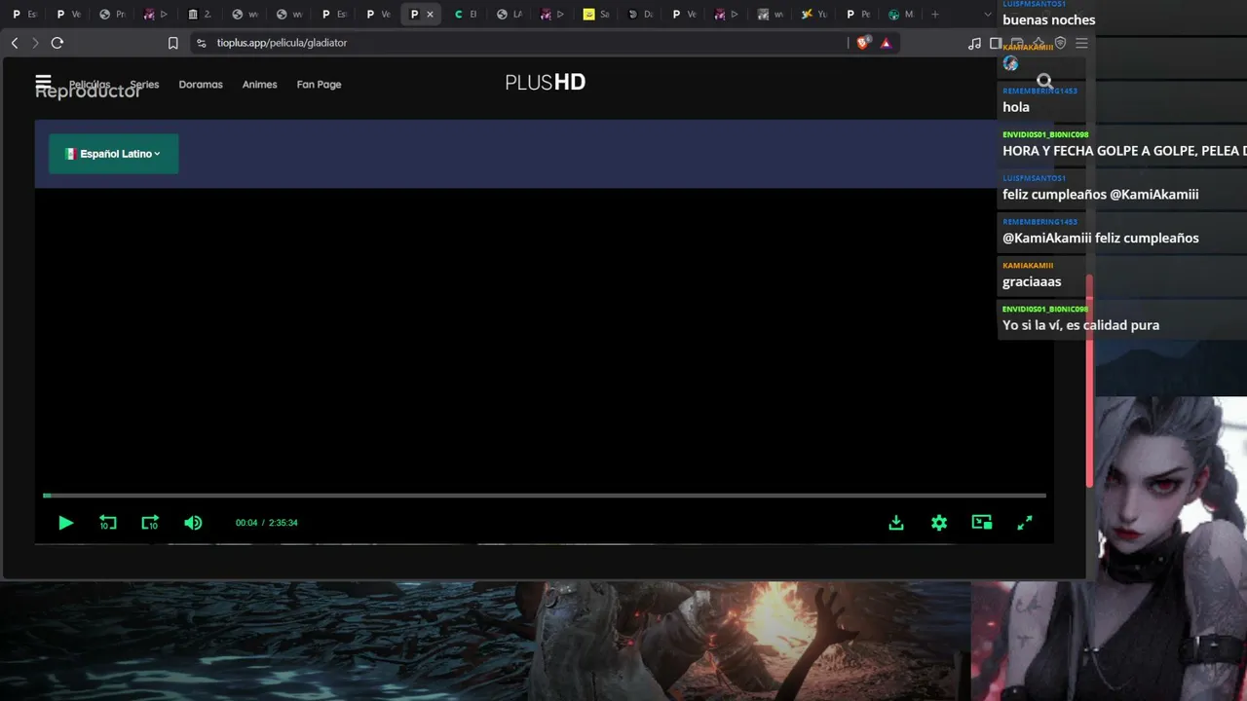Reload the current page
This screenshot has width=1247, height=701.
click(x=57, y=43)
